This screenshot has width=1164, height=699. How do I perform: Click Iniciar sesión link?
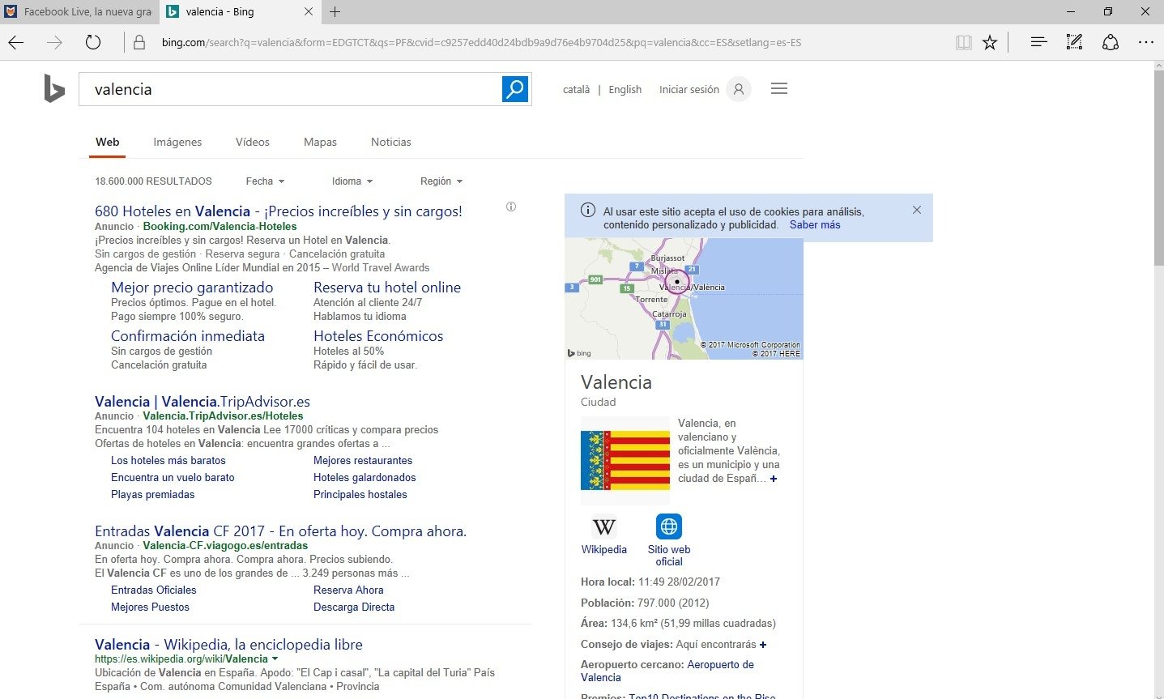(x=689, y=90)
